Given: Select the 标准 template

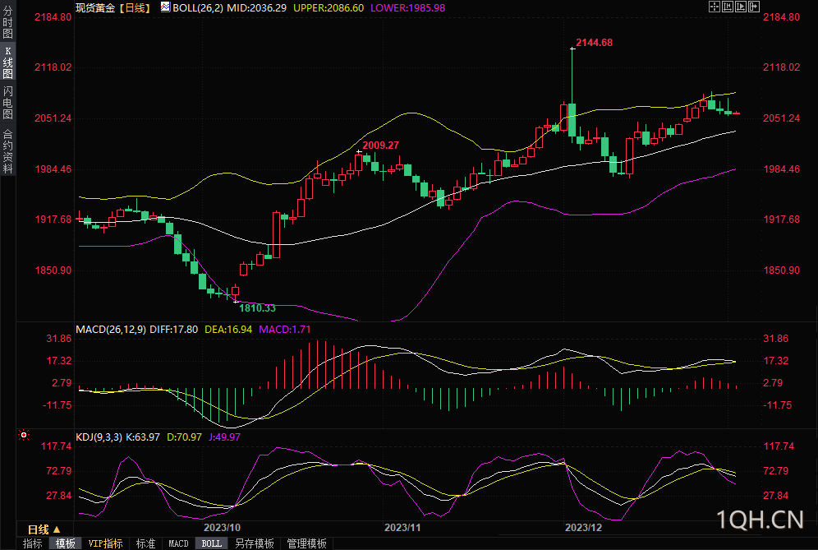Looking at the screenshot, I should (x=145, y=543).
